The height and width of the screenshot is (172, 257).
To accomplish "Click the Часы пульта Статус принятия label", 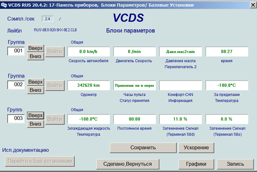I will [134, 98].
